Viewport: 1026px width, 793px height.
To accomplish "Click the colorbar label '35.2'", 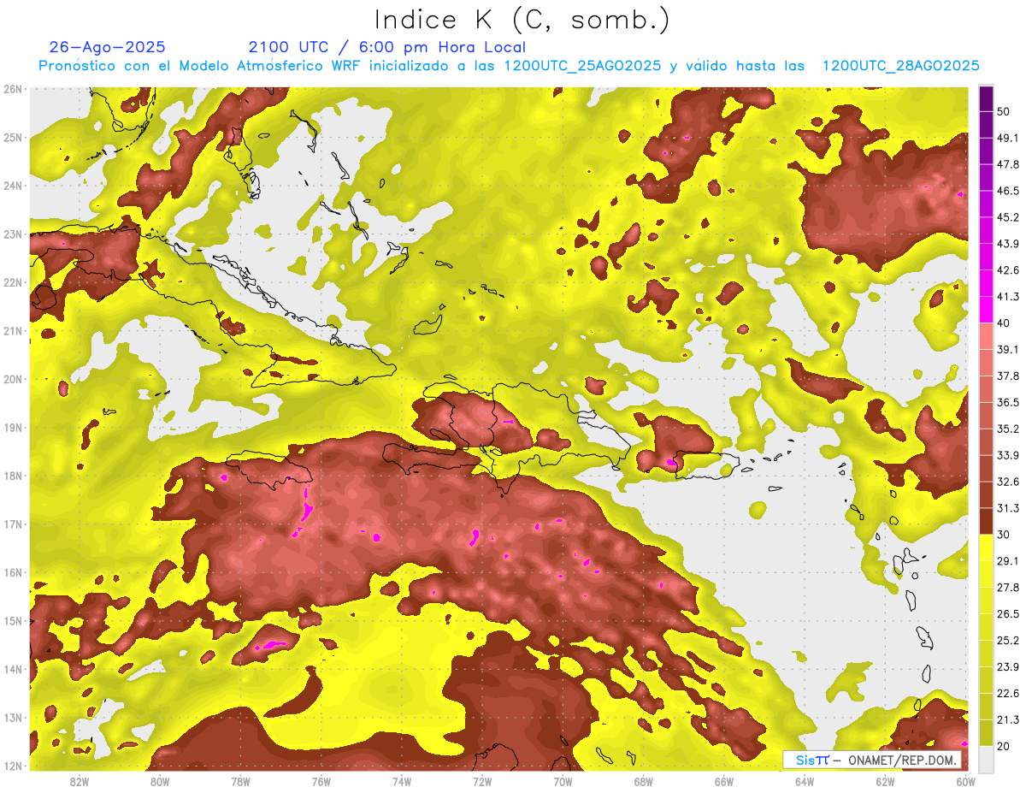I will coord(1007,429).
